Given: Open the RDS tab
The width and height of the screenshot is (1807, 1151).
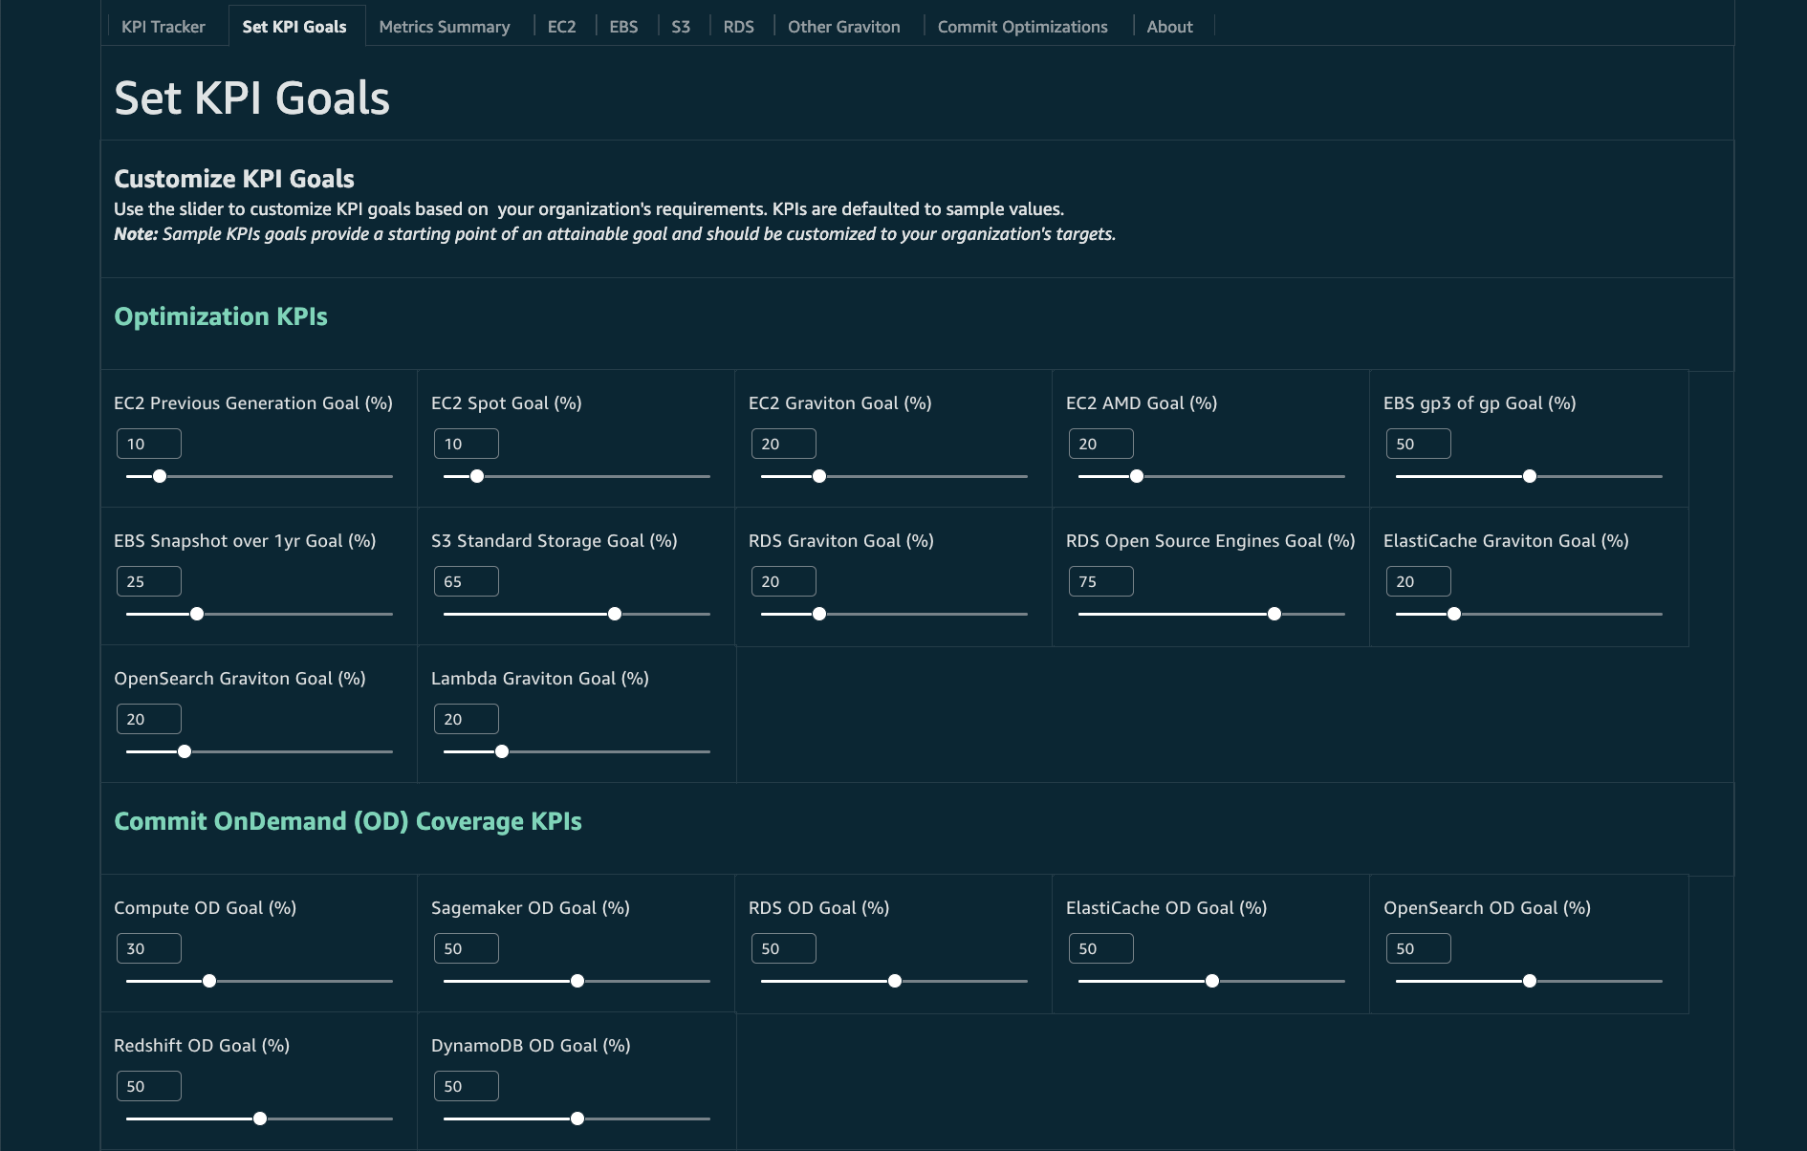Looking at the screenshot, I should (739, 27).
